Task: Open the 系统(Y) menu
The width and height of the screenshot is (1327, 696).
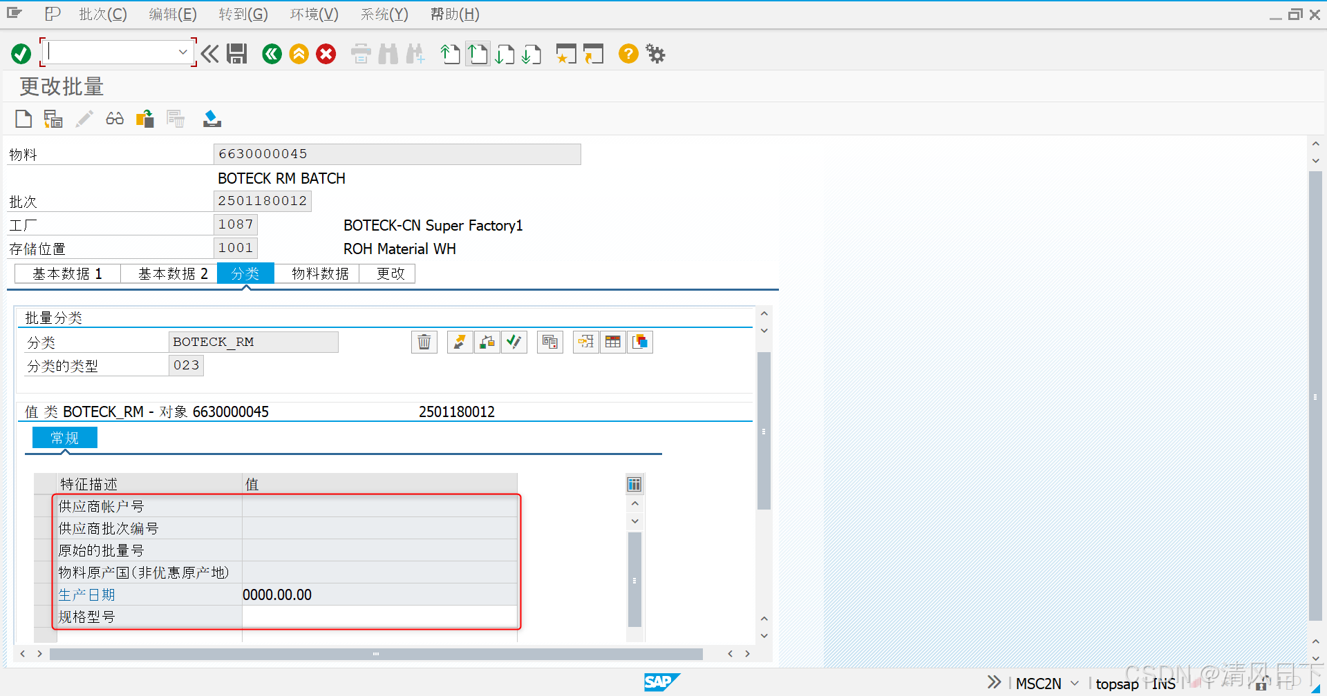Action: 384,14
